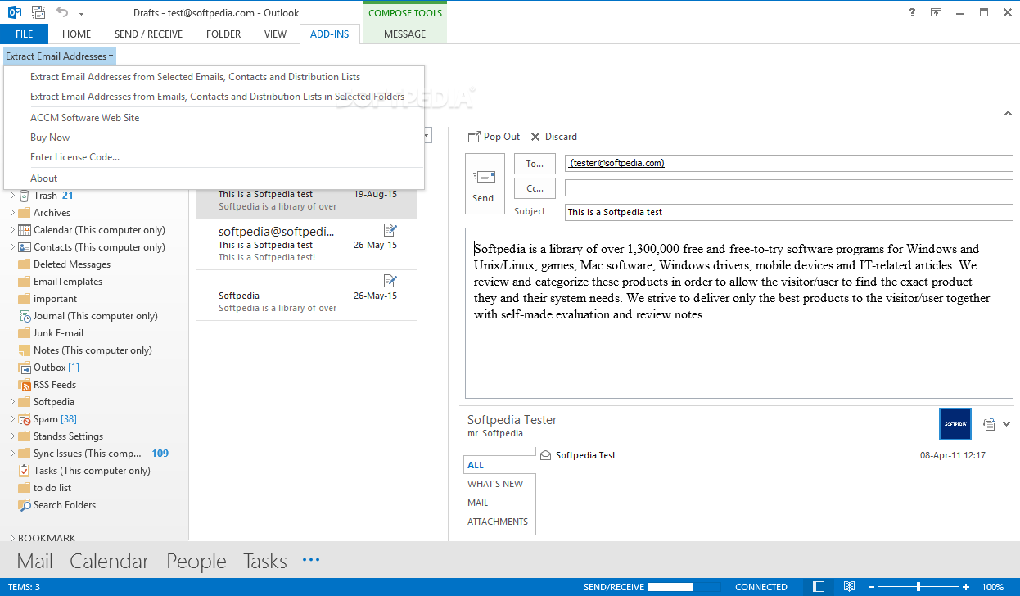Click the Outbox folder icon
Viewport: 1020px width, 596px height.
(x=25, y=368)
